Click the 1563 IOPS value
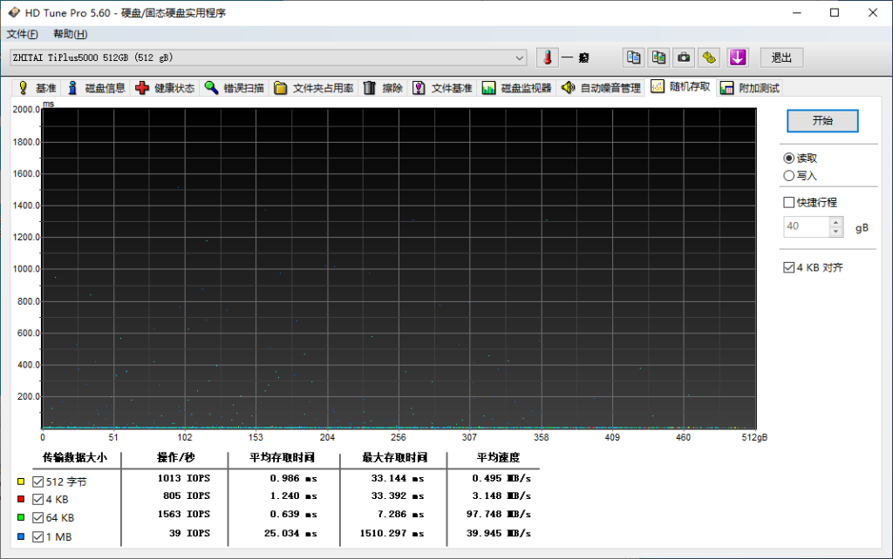Image resolution: width=893 pixels, height=559 pixels. tap(183, 514)
